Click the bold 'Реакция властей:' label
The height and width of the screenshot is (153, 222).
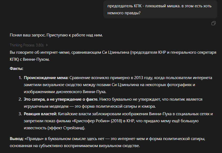pos(40,114)
